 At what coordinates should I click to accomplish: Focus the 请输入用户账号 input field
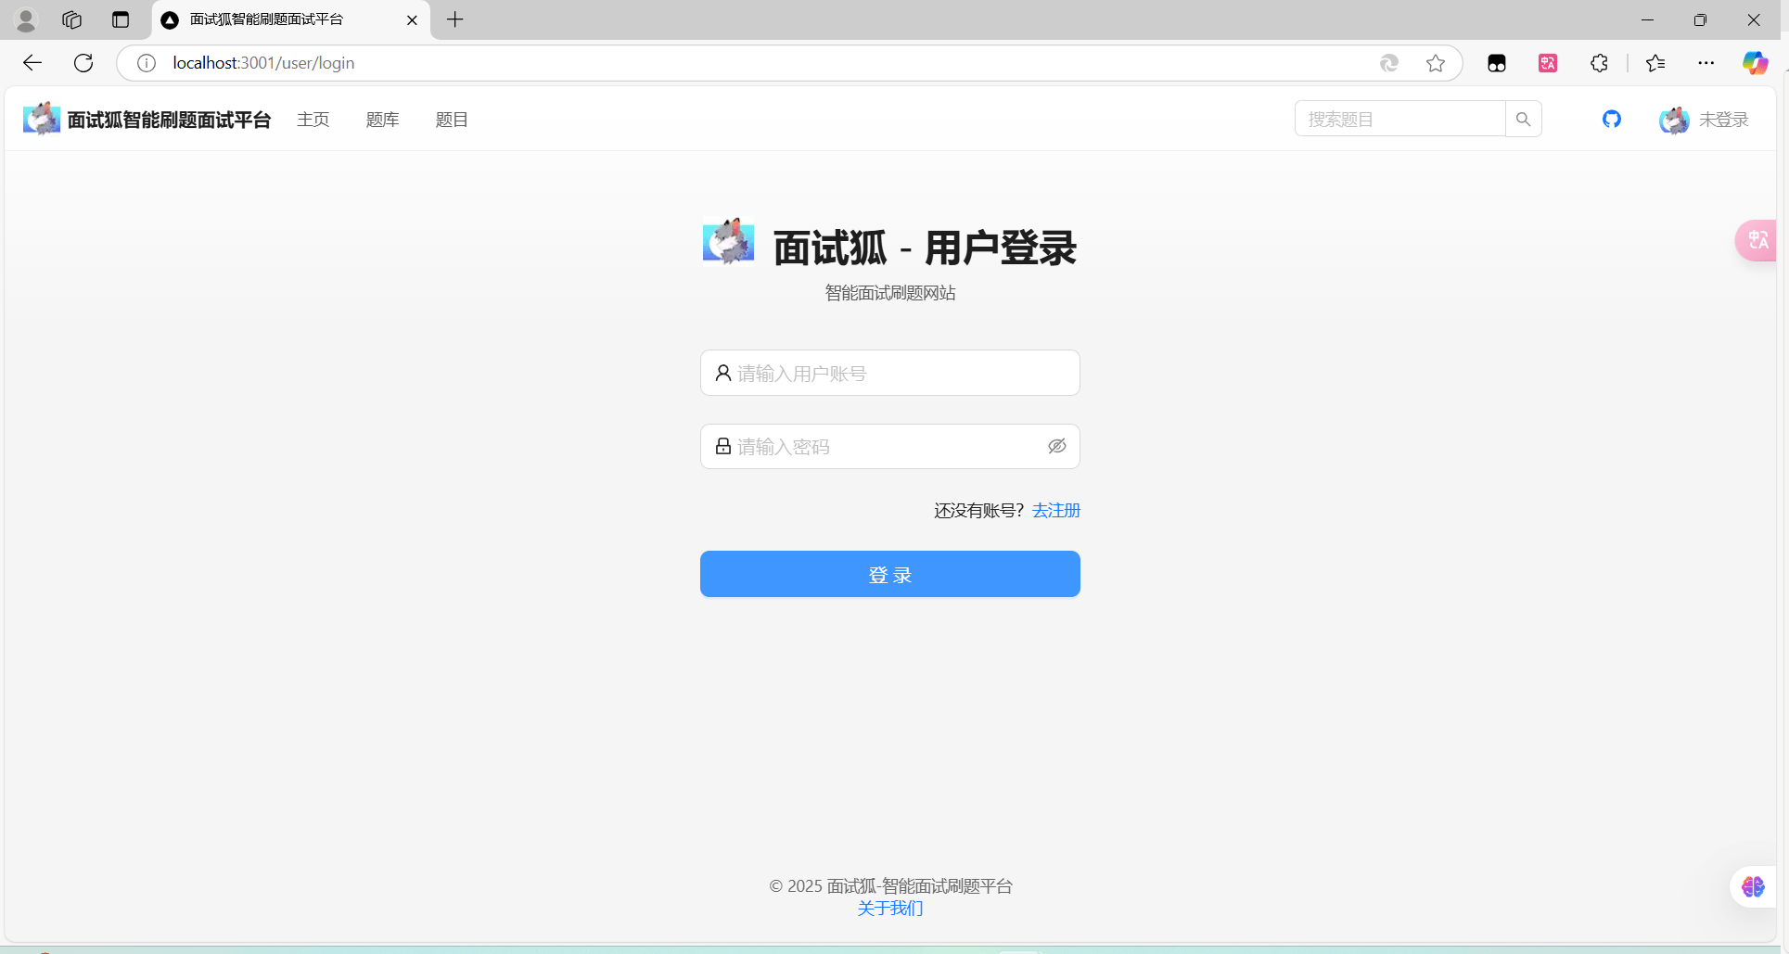890,373
